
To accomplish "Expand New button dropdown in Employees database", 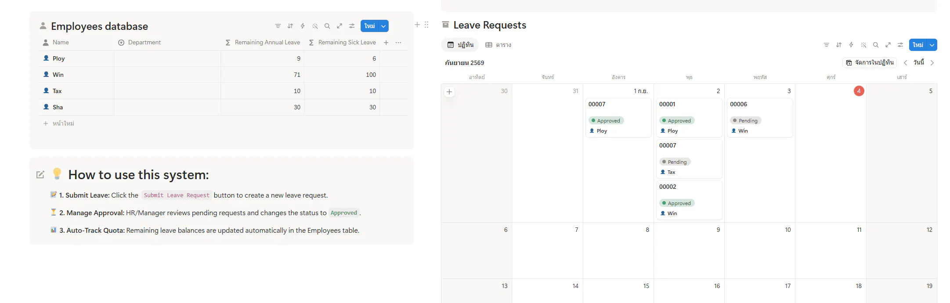I will (383, 26).
